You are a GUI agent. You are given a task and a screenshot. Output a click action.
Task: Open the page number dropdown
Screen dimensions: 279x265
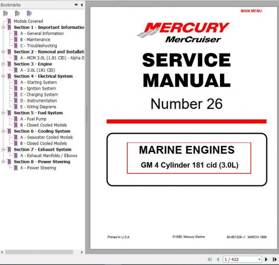pyautogui.click(x=259, y=259)
